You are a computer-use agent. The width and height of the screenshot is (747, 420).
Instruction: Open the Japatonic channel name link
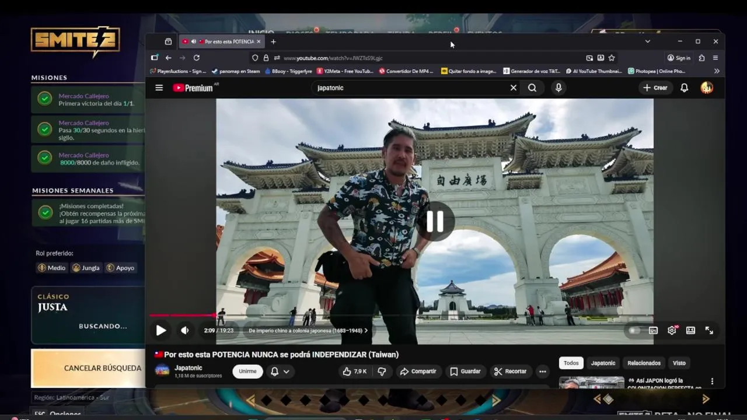pos(189,368)
